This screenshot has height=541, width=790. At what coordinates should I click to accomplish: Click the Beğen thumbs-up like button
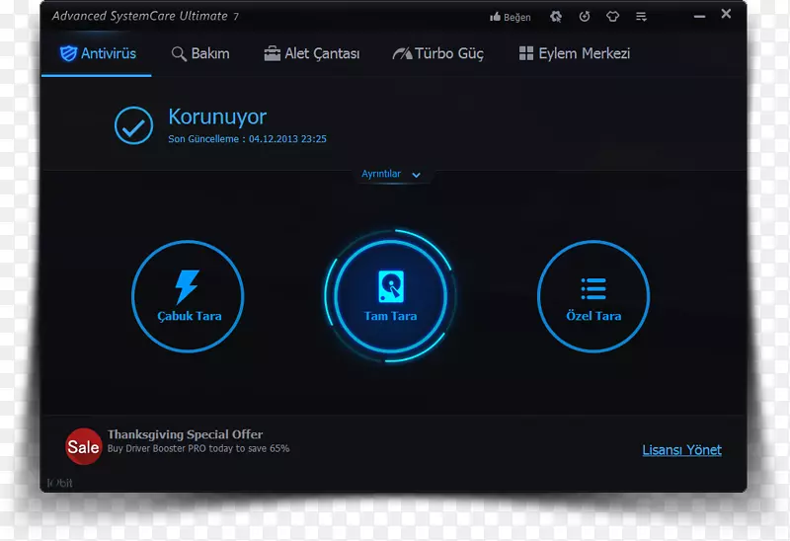click(511, 17)
